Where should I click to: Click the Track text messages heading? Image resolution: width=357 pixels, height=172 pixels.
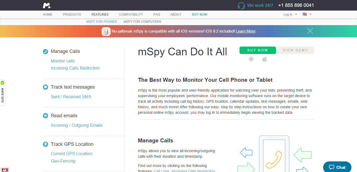(73, 87)
